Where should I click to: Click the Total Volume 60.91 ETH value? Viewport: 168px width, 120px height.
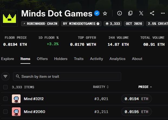coord(154,44)
